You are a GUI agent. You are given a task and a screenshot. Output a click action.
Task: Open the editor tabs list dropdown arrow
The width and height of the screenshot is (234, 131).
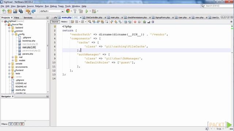pyautogui.click(x=228, y=17)
